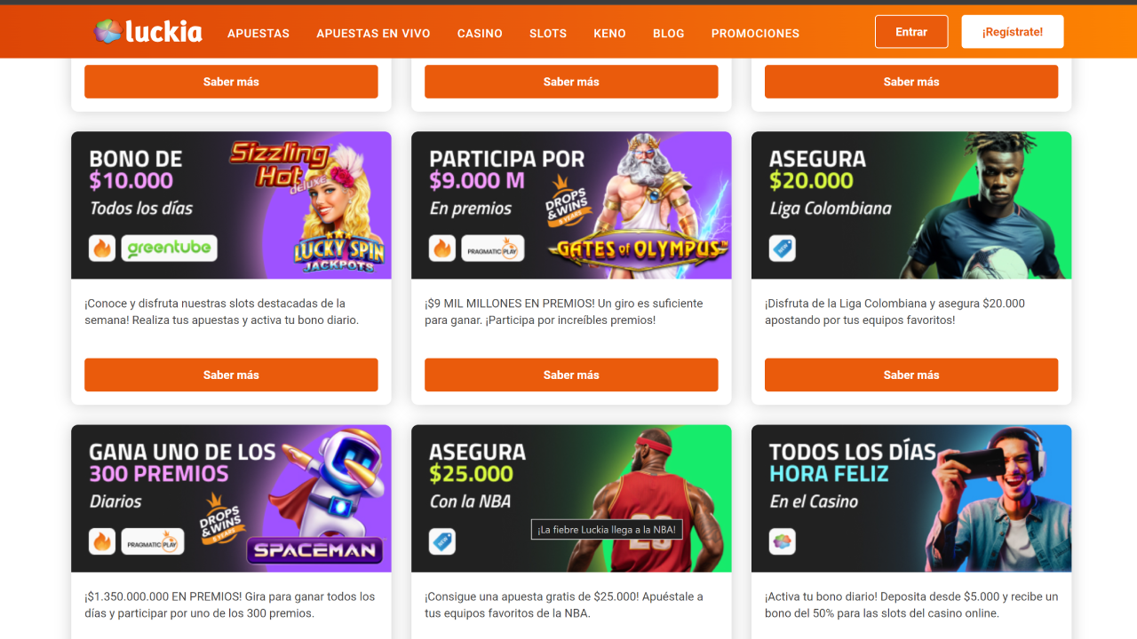Click the Entrar login button
This screenshot has width=1137, height=639.
pyautogui.click(x=911, y=32)
